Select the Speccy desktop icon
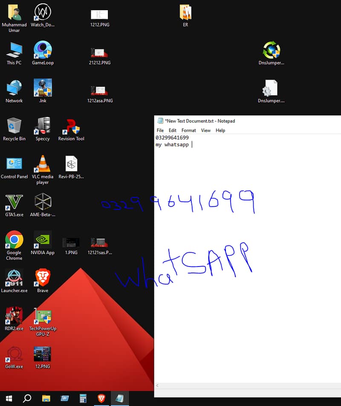Viewport: 341px width, 406px height. [43, 127]
